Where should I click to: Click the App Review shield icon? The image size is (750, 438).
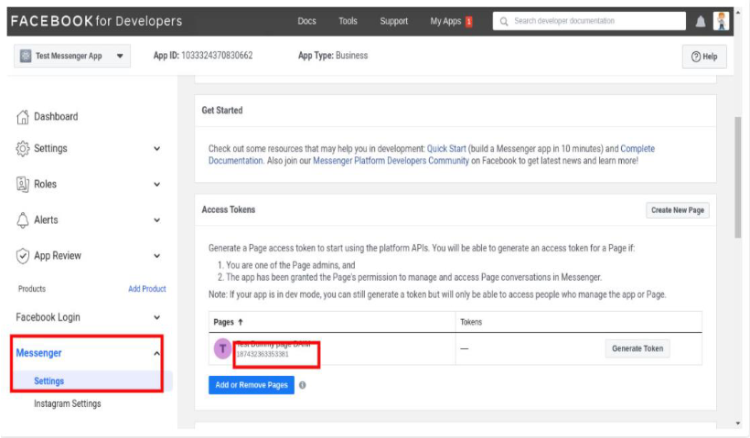23,256
